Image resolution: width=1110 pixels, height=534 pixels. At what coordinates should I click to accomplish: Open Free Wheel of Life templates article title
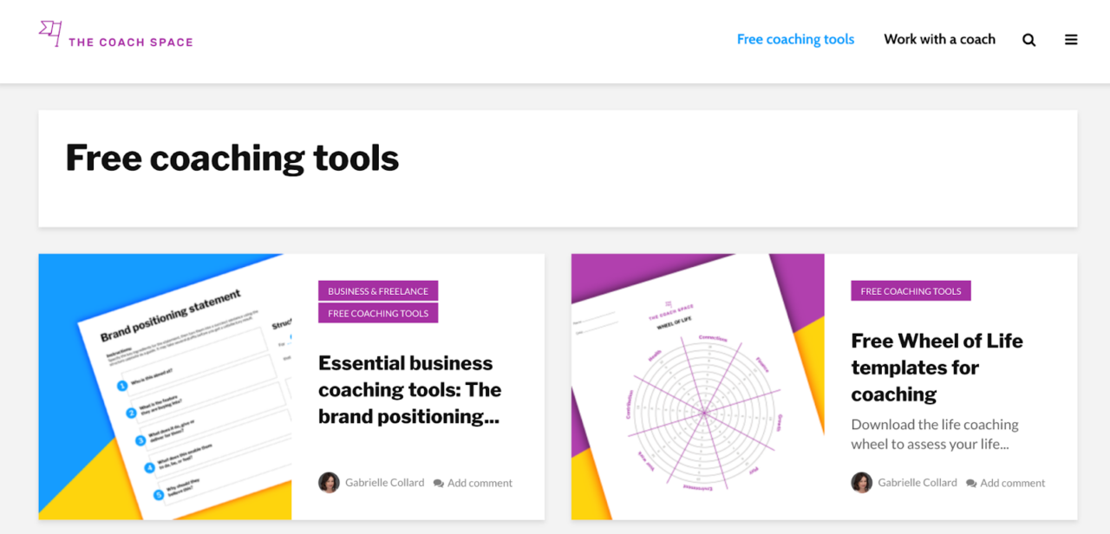[937, 367]
